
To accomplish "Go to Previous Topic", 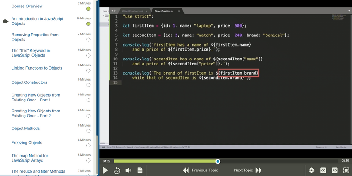I will [200, 170].
